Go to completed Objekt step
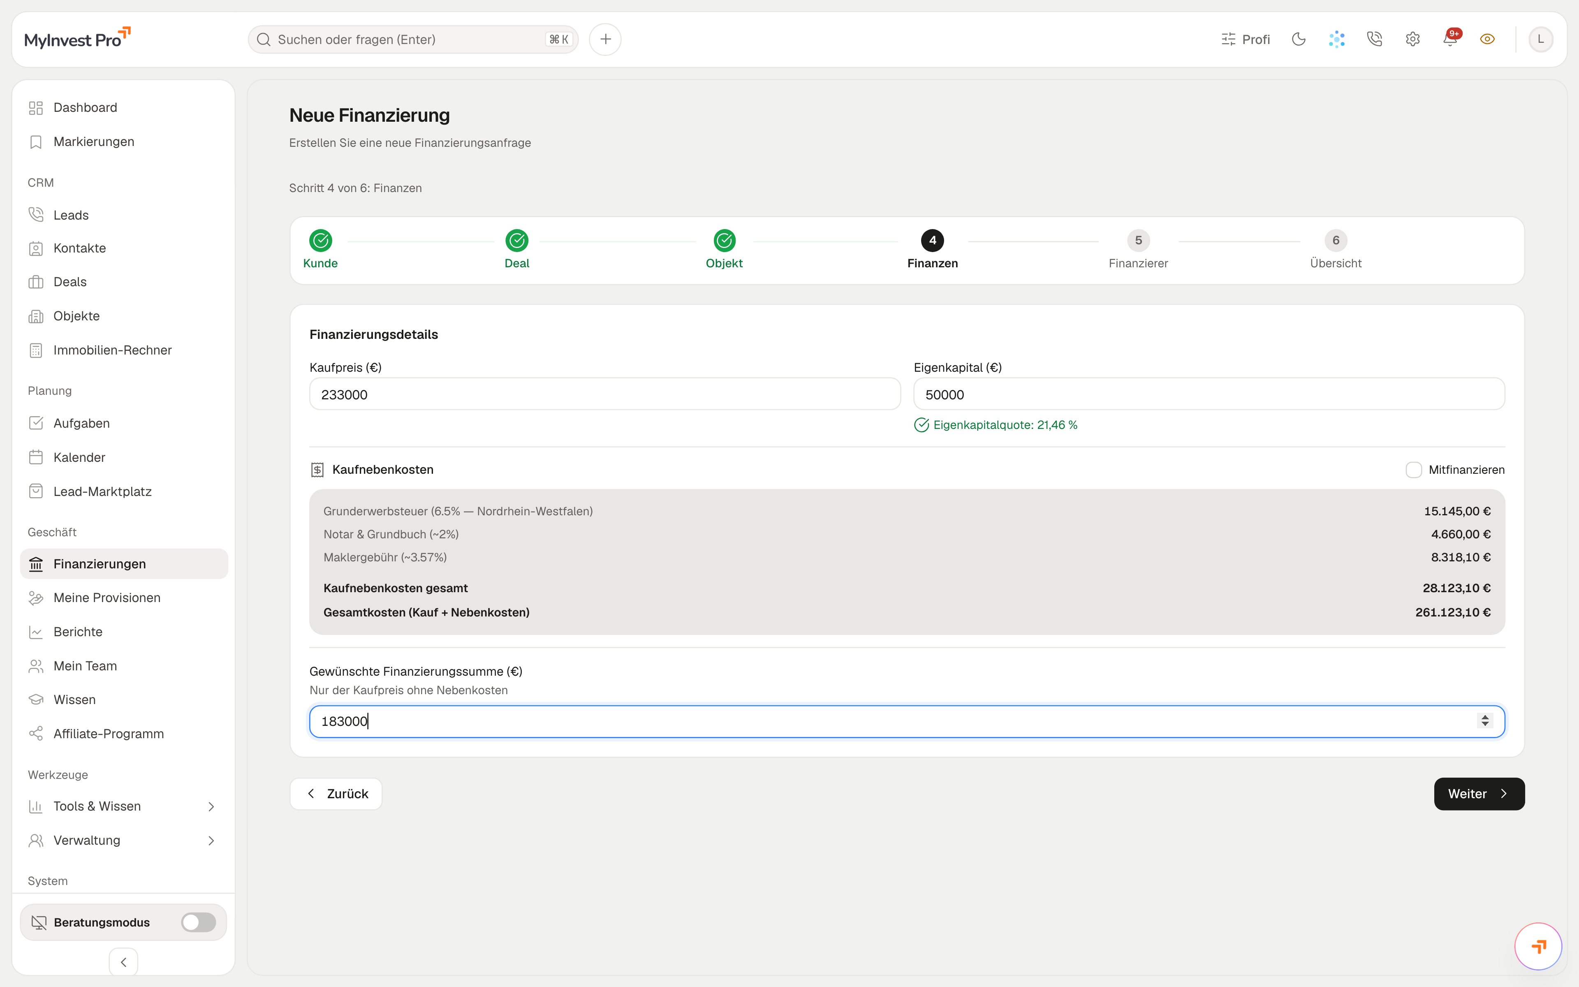 [x=724, y=249]
